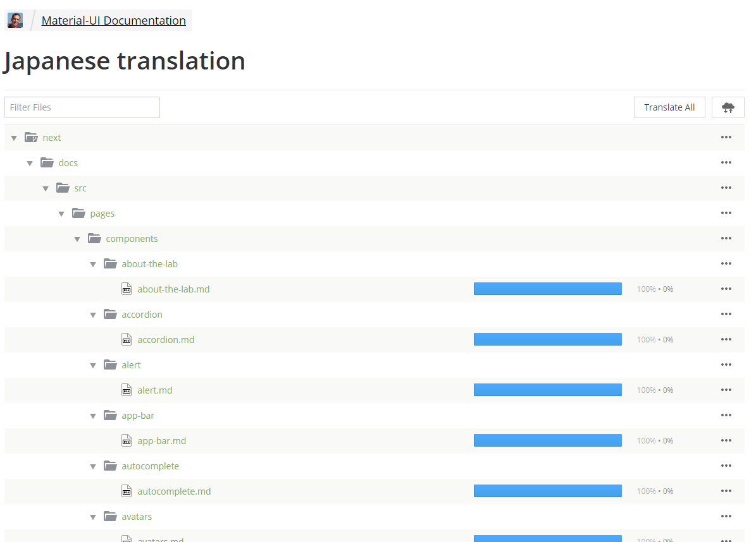Click the cloud upload/download translations button

[728, 107]
